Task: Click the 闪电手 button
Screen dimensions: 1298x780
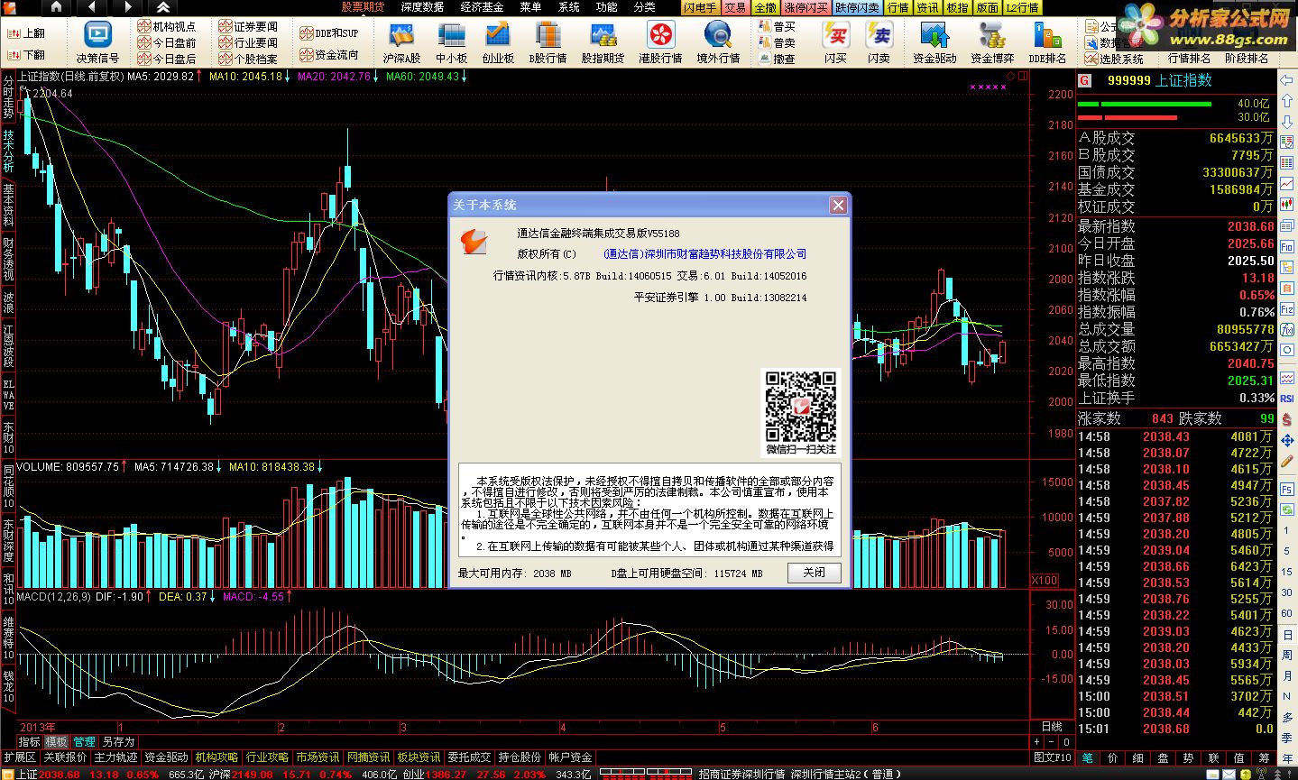Action: tap(700, 7)
